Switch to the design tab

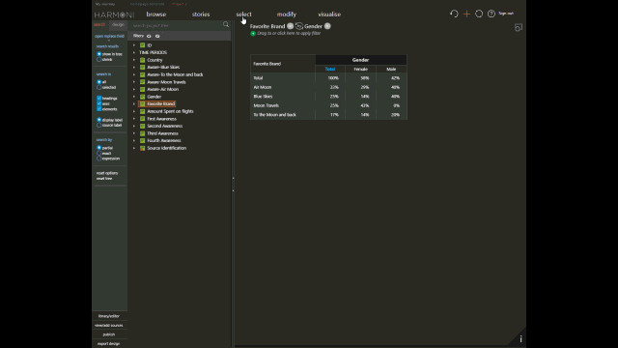click(x=118, y=24)
